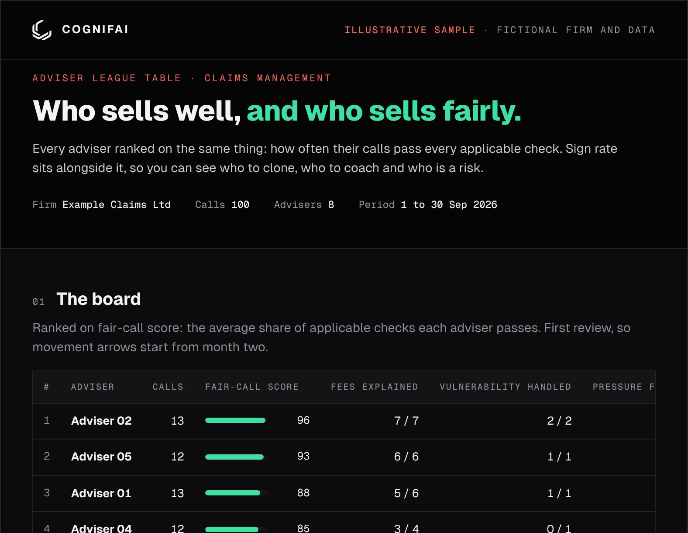Click the Advisers count of 8

[331, 204]
